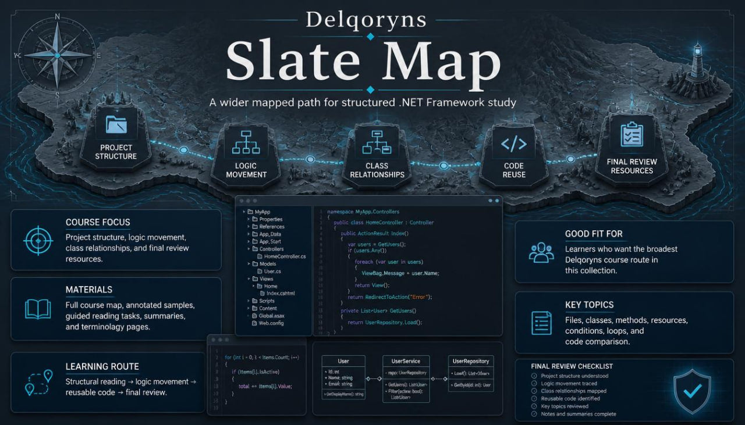745x425 pixels.
Task: Expand the App_Data folder
Action: click(x=249, y=234)
